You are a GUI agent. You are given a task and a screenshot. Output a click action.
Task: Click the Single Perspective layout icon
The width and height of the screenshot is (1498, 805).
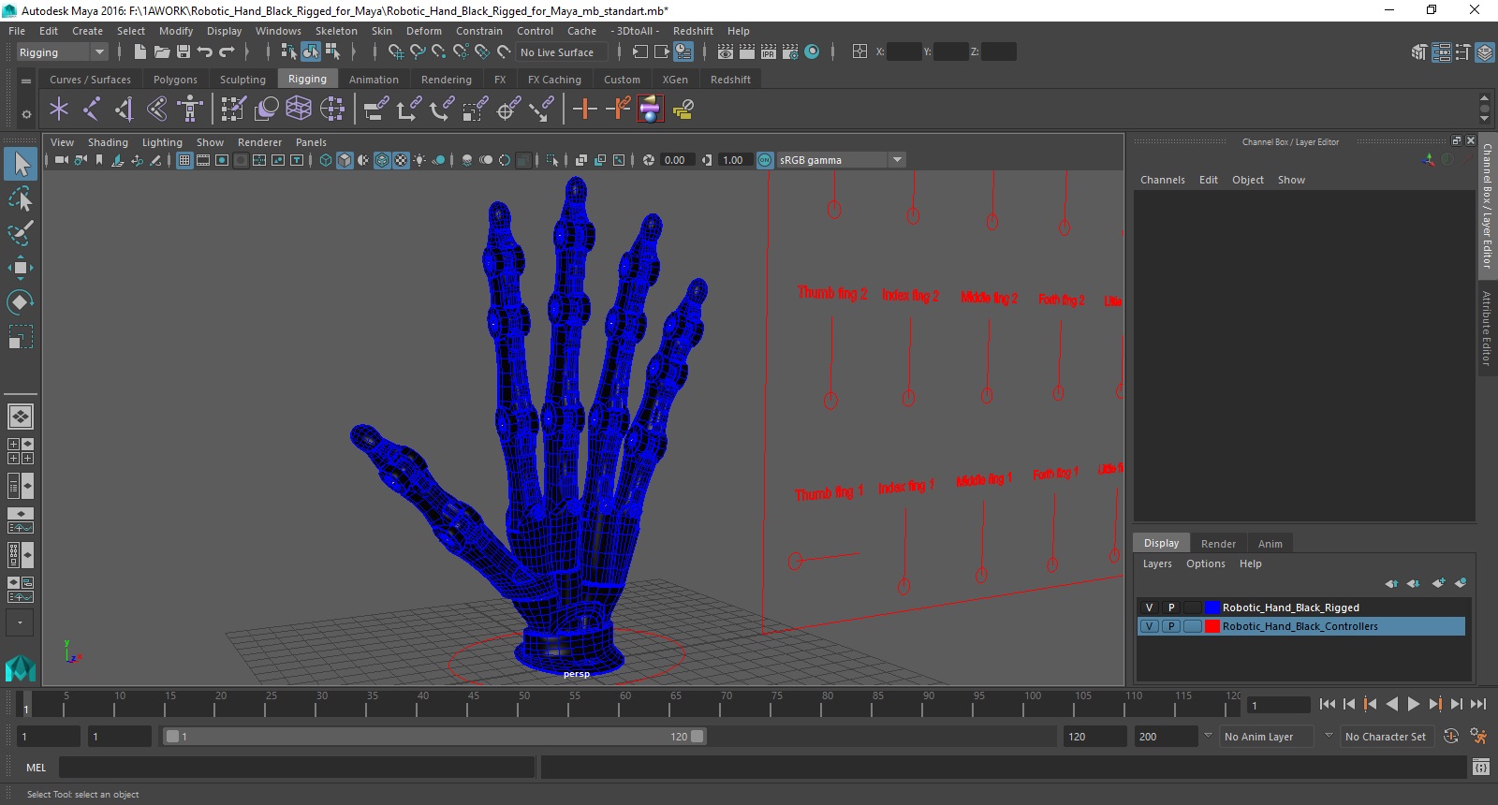click(21, 417)
